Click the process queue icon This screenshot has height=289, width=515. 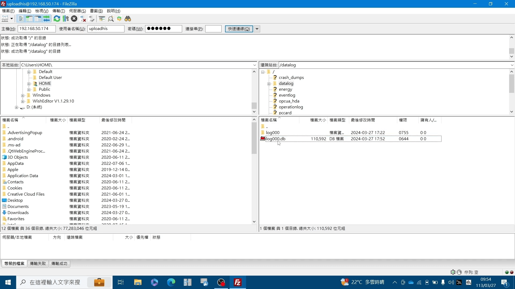click(x=66, y=19)
